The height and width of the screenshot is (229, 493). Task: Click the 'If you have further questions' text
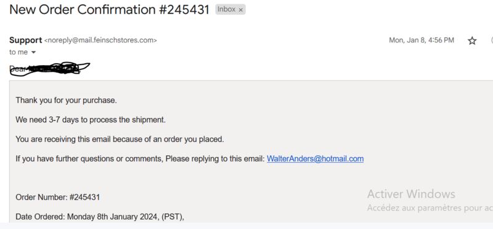pos(140,159)
